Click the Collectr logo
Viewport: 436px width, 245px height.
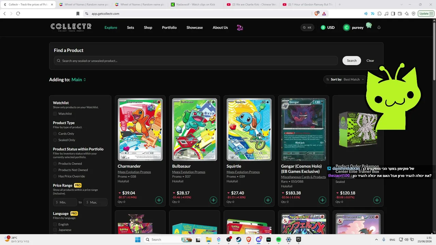point(71,27)
